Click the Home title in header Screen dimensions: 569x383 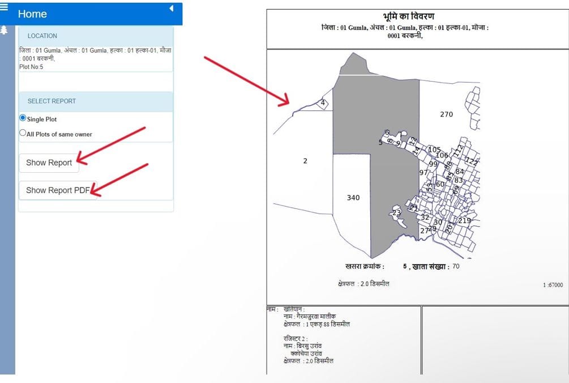tap(32, 14)
